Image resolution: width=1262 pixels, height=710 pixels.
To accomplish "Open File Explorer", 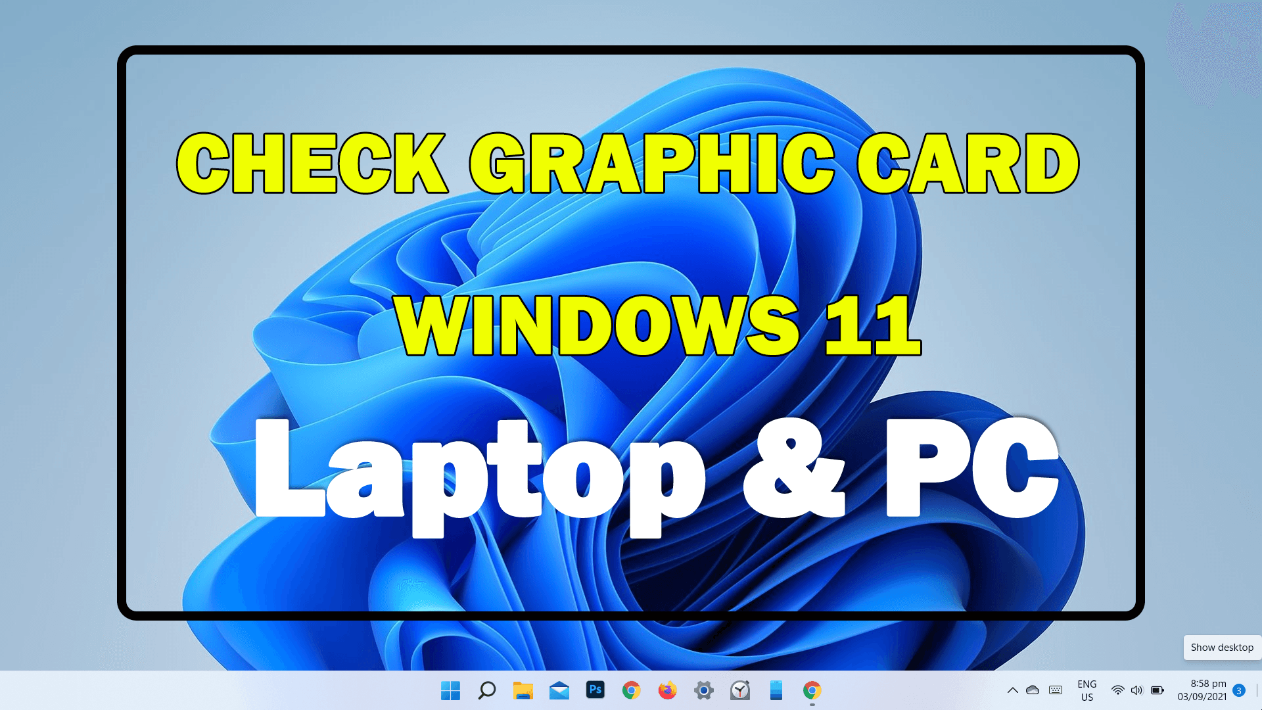I will [x=523, y=690].
